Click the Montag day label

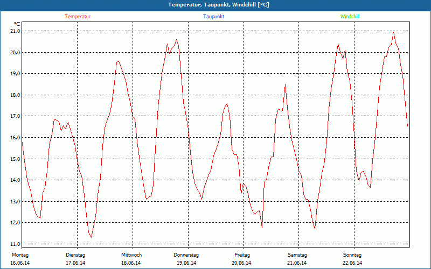point(20,255)
